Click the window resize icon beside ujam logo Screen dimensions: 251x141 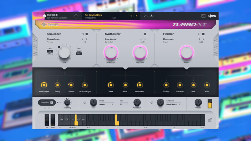point(203,16)
